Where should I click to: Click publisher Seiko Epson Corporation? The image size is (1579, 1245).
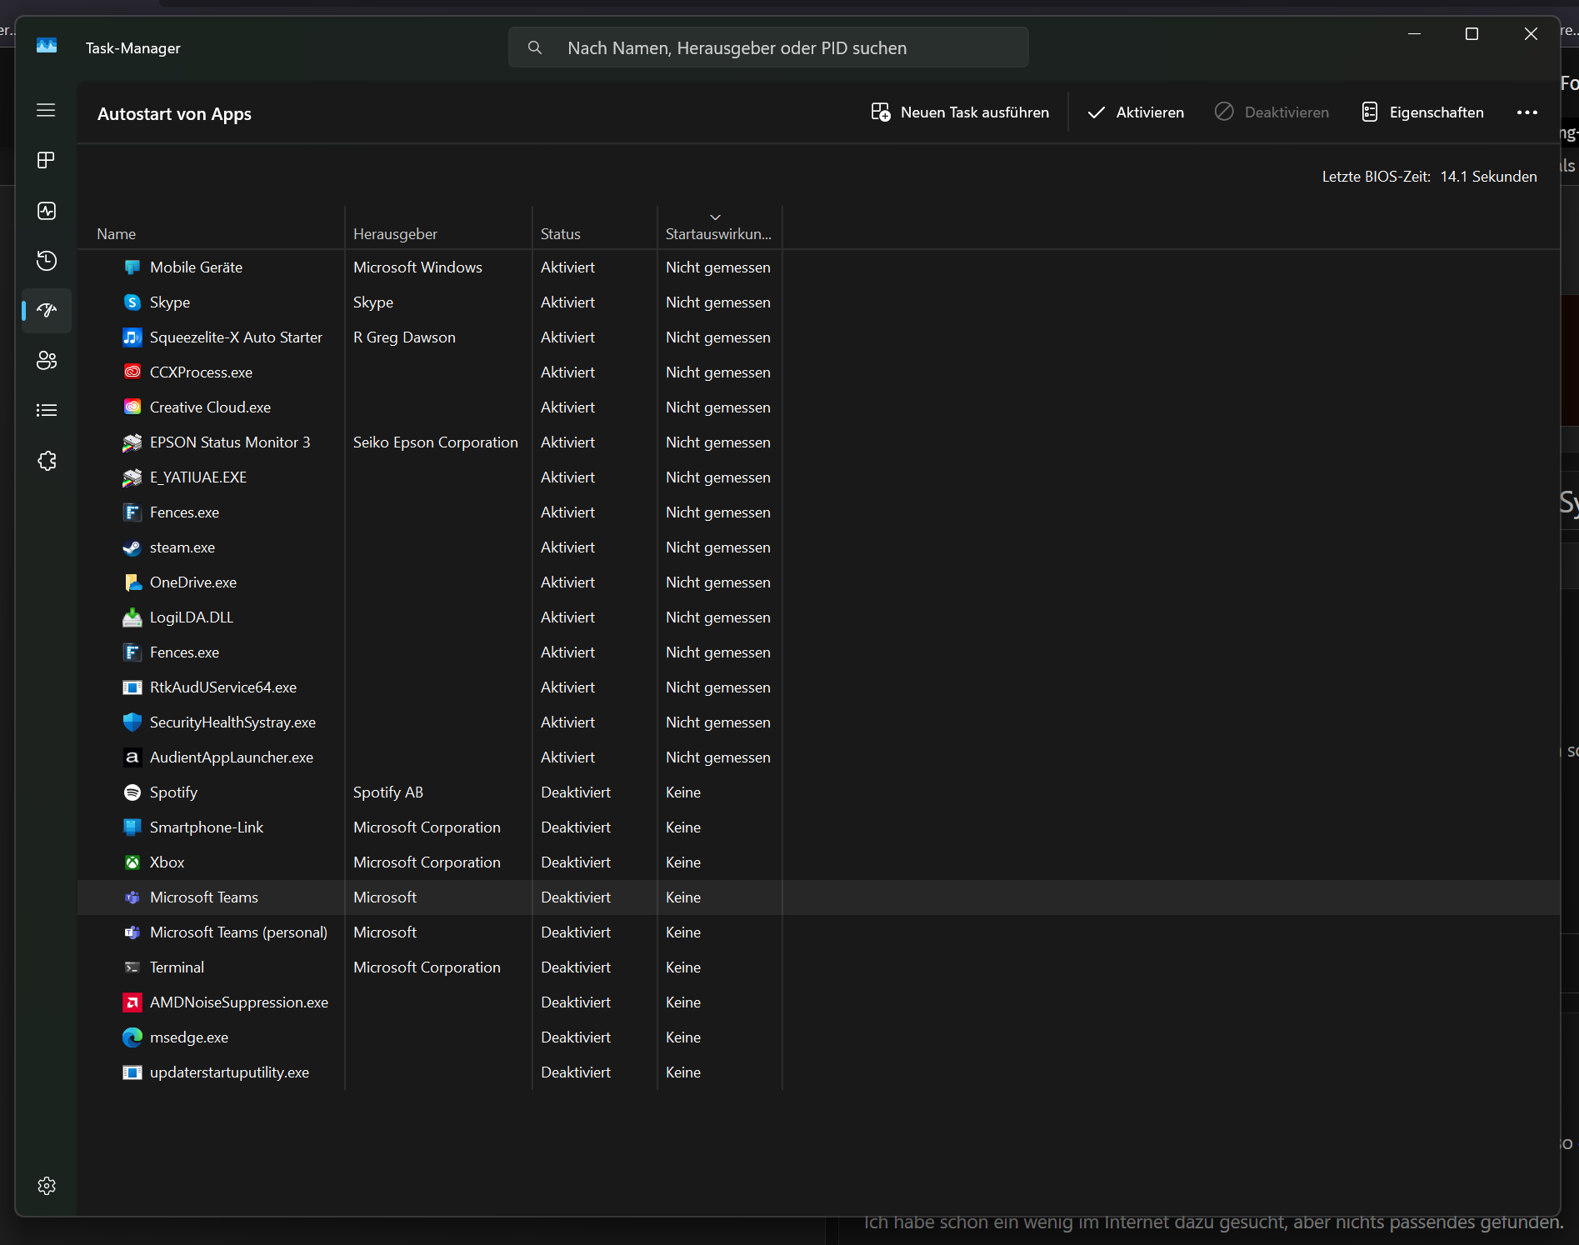(435, 442)
